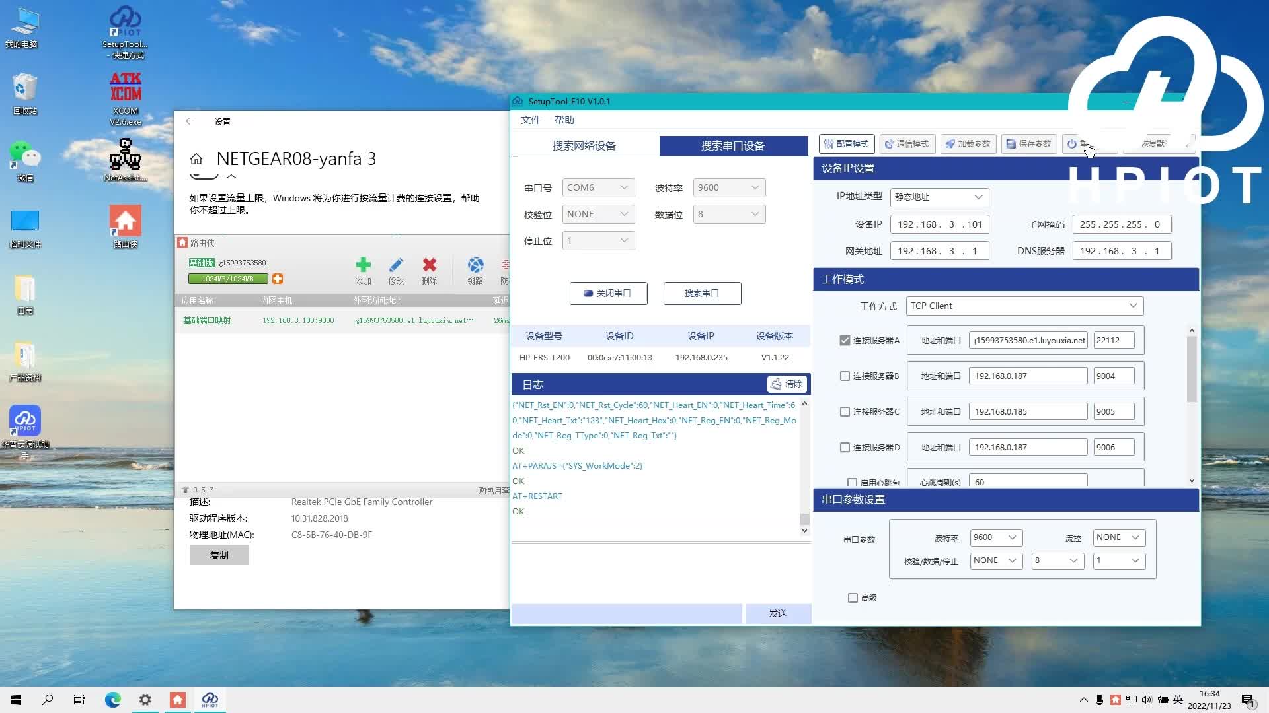Open NetAssist desktop icon

(126, 160)
